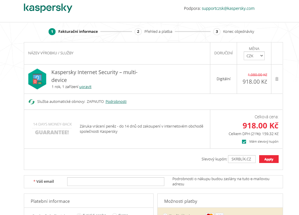Click the green auto-renewal arrows icon

(x=31, y=102)
